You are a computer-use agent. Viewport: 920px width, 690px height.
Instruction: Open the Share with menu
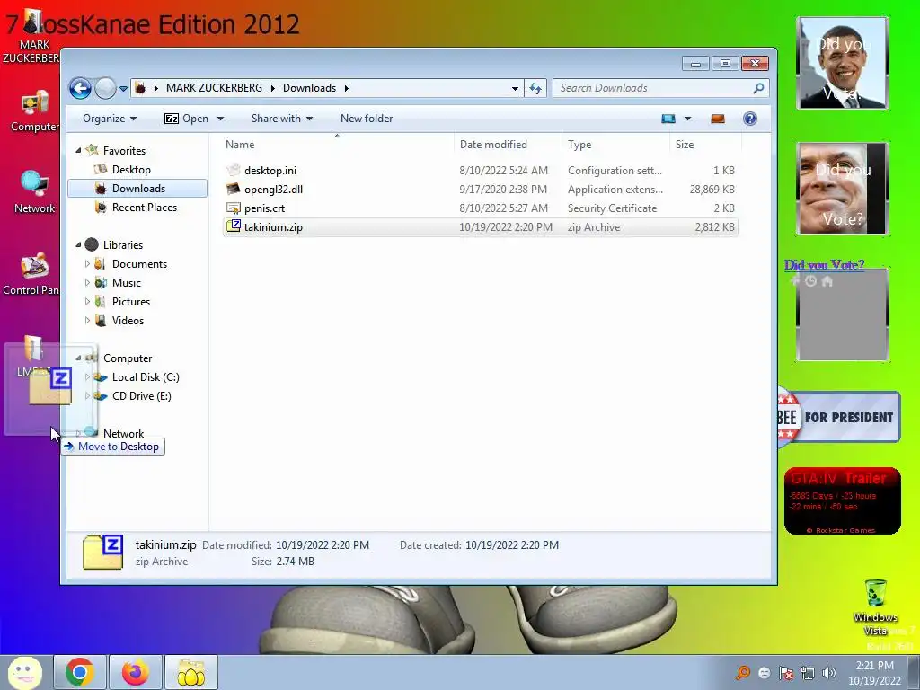coord(281,119)
